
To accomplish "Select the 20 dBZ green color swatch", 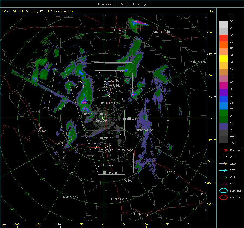I will [223, 113].
